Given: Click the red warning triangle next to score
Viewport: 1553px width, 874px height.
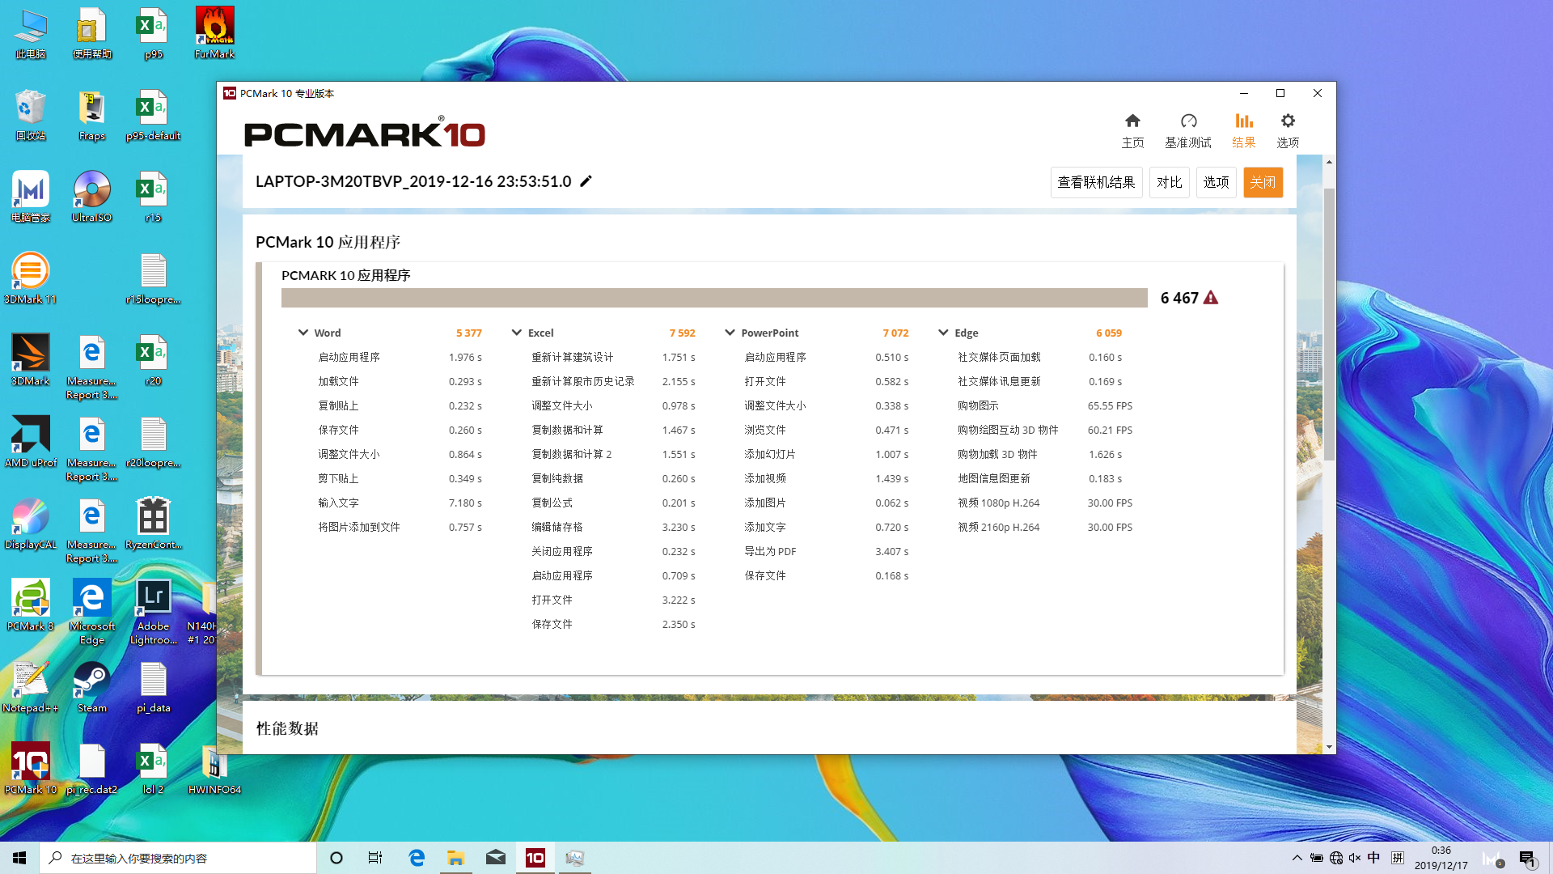Looking at the screenshot, I should click(1211, 298).
